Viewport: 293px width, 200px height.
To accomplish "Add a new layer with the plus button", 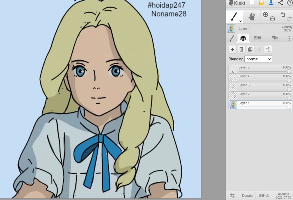I will (232, 49).
